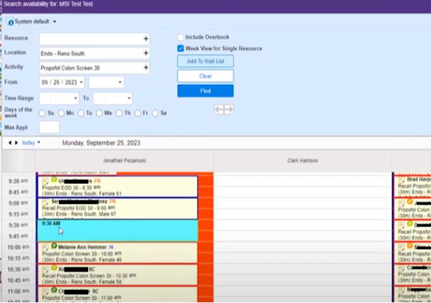This screenshot has height=303, width=431.
Task: Click the today link
Action: 28,143
